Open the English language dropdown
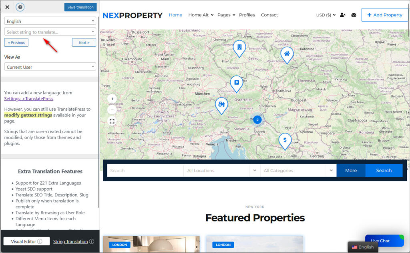The height and width of the screenshot is (253, 410). (50, 21)
